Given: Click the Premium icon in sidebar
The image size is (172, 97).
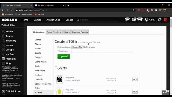Looking at the screenshot, I should point(3,59).
